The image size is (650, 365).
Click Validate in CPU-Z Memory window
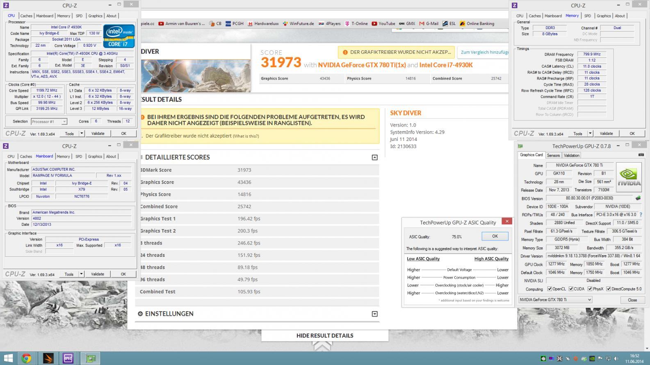tap(606, 134)
